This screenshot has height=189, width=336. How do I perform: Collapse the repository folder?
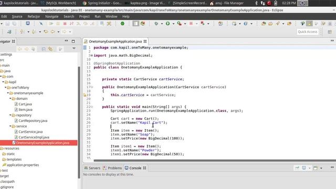10,115
